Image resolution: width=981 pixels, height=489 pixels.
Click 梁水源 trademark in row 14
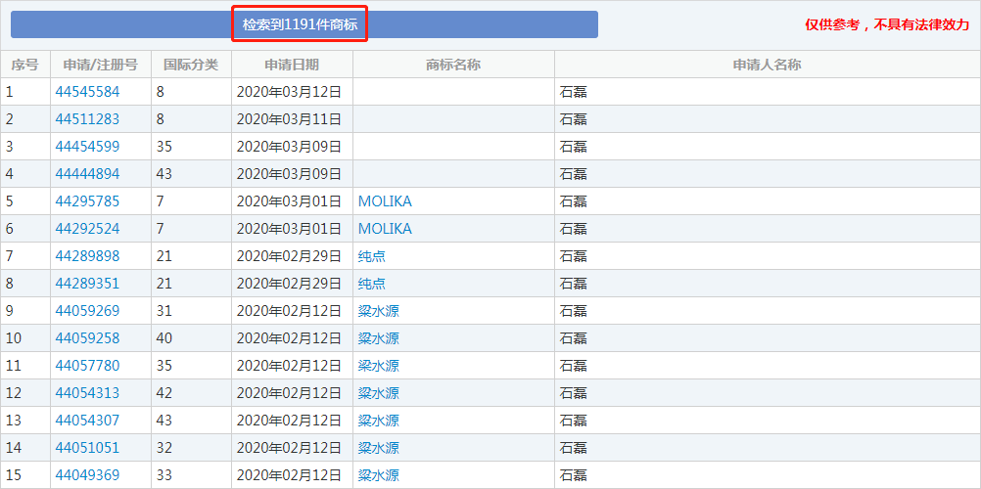[379, 448]
